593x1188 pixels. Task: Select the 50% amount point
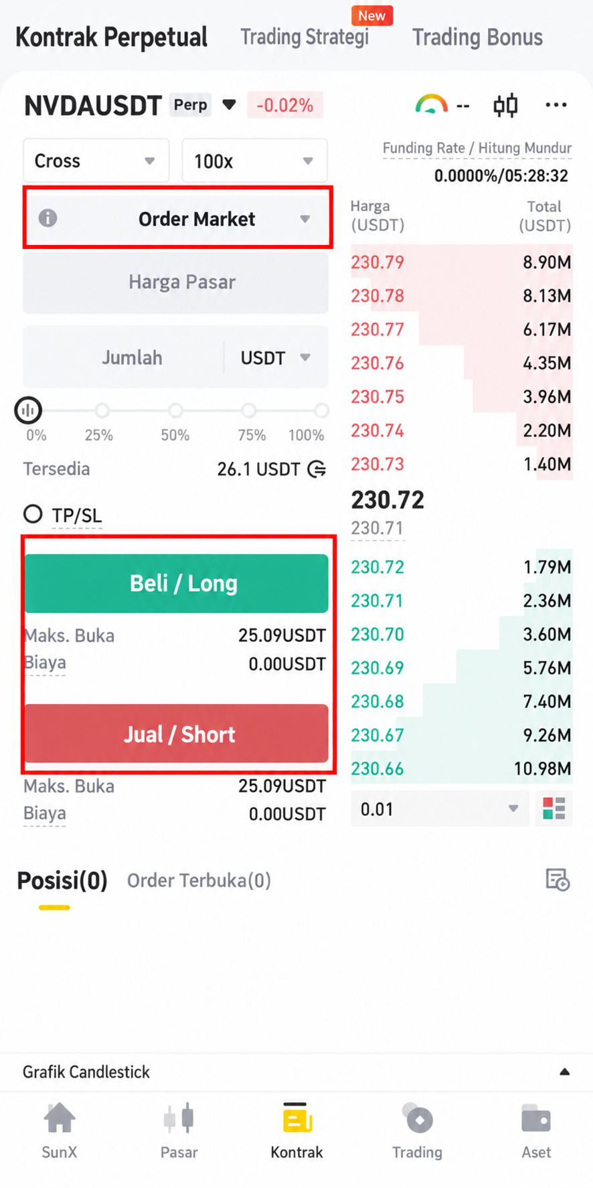click(175, 410)
